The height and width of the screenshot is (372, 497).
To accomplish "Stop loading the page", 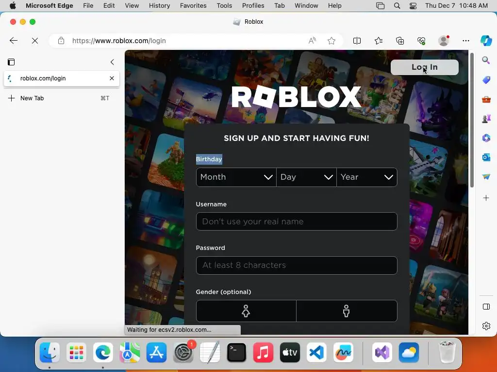I will pos(35,41).
